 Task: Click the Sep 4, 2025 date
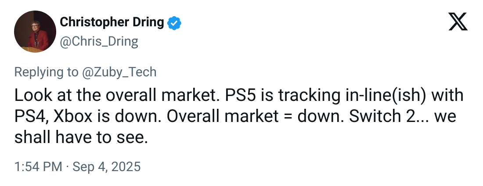pos(106,167)
